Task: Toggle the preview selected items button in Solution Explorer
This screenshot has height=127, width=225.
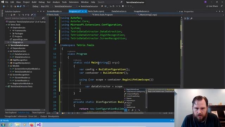Action: coord(34,15)
